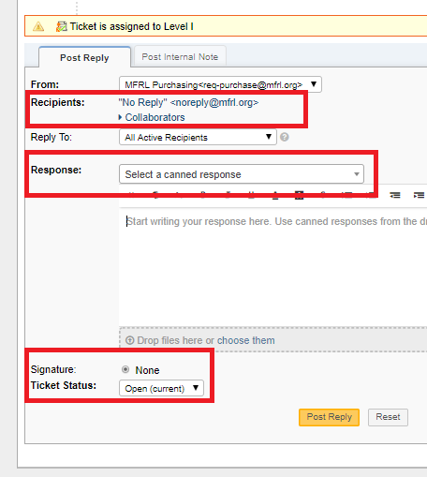Switch to the Post Reply tab
The width and height of the screenshot is (427, 477).
pyautogui.click(x=84, y=57)
